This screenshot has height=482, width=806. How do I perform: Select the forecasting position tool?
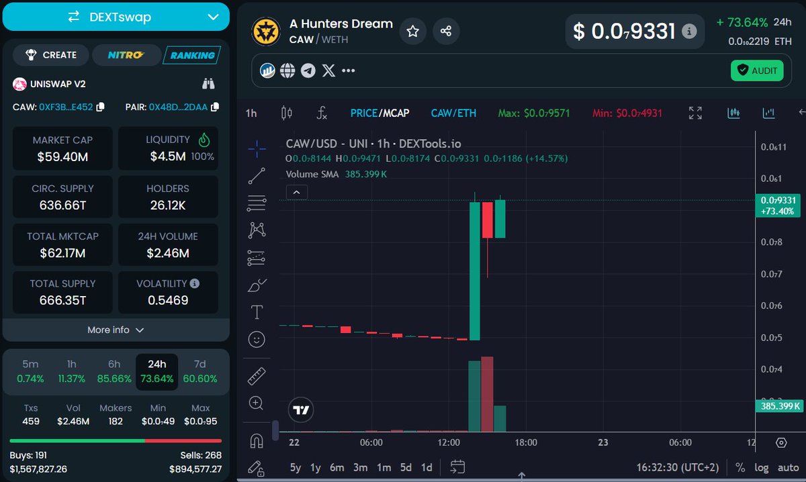point(257,258)
